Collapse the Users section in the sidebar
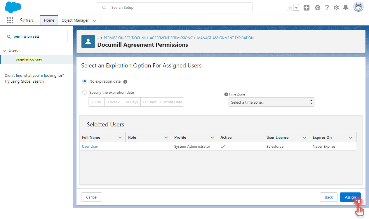 4,51
